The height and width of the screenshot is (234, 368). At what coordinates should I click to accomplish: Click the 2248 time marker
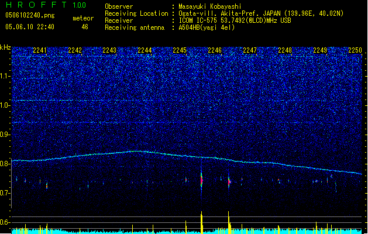(285, 50)
